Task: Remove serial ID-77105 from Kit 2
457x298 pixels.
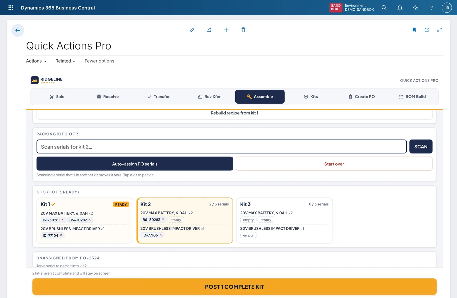Action: [x=161, y=235]
